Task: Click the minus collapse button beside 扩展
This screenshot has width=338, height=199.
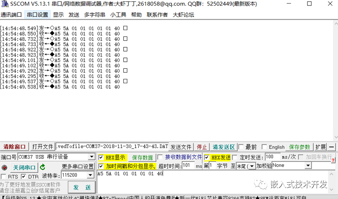Action: (x=331, y=147)
